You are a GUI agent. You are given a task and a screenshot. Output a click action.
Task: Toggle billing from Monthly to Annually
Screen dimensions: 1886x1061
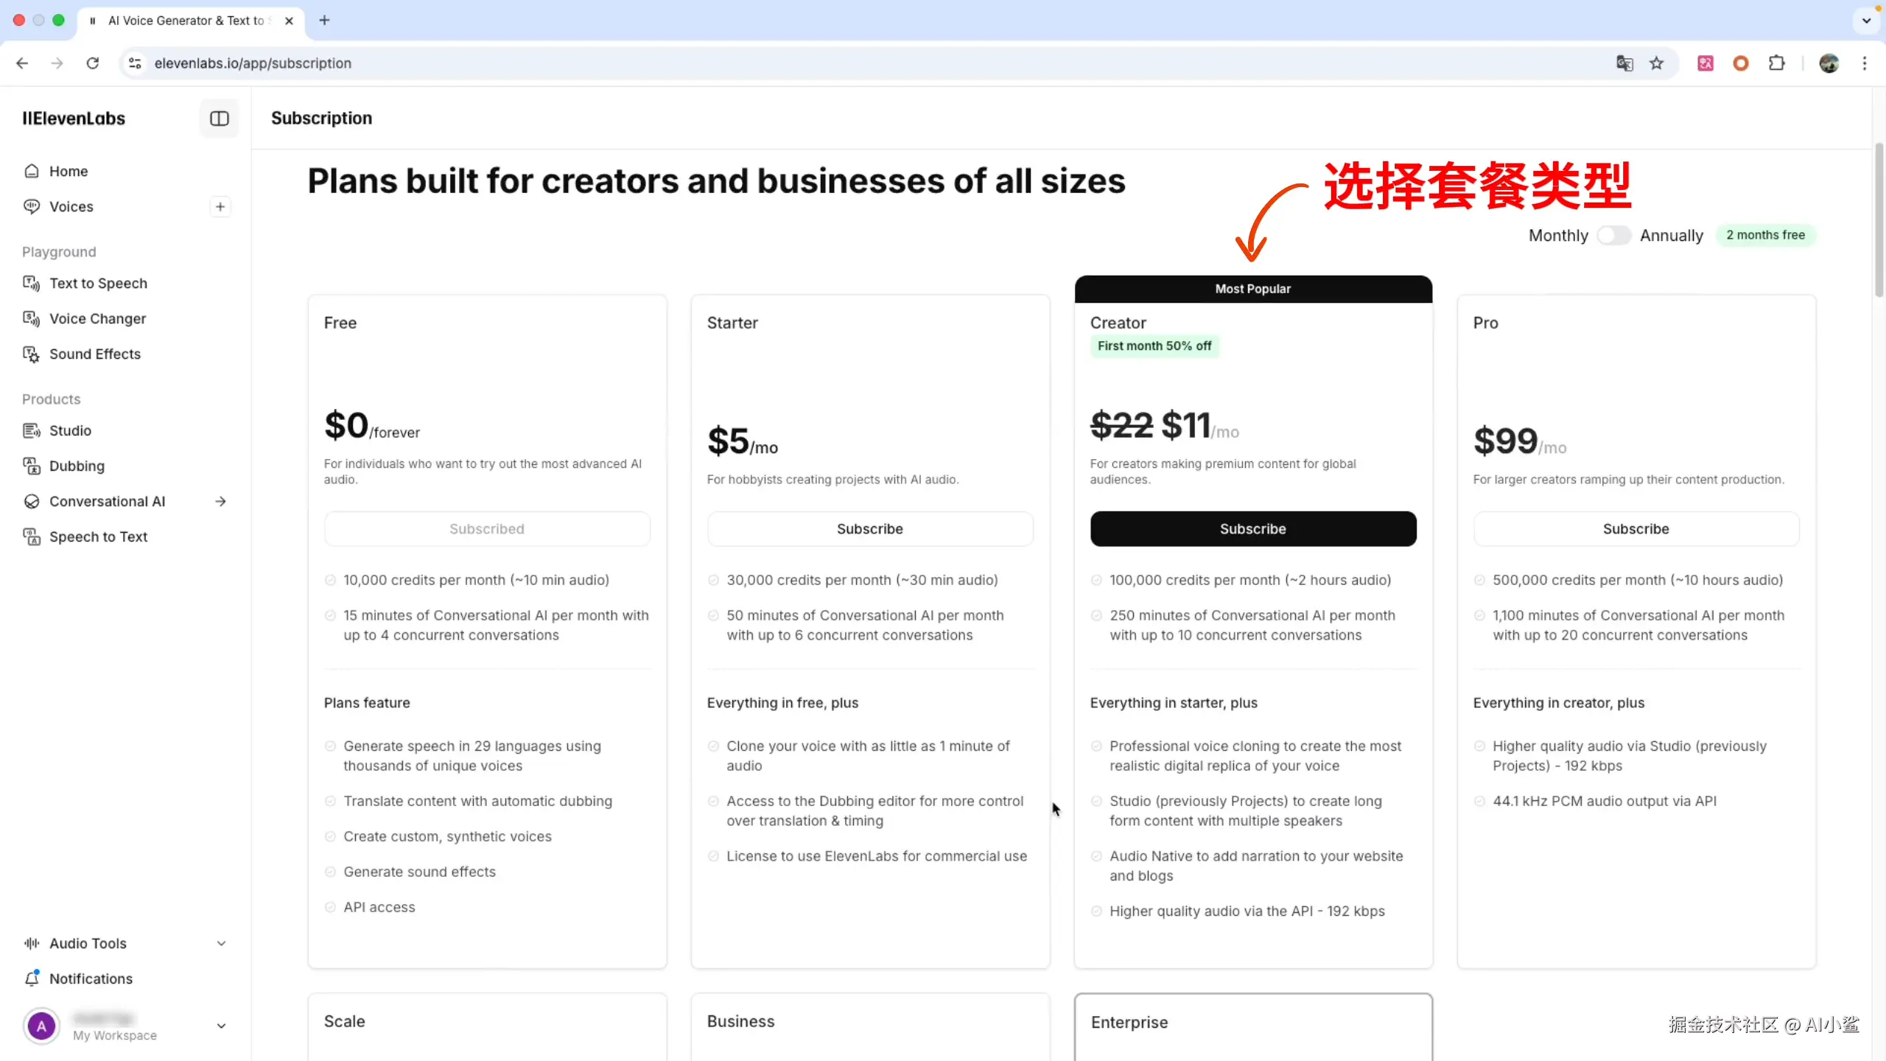(1613, 236)
